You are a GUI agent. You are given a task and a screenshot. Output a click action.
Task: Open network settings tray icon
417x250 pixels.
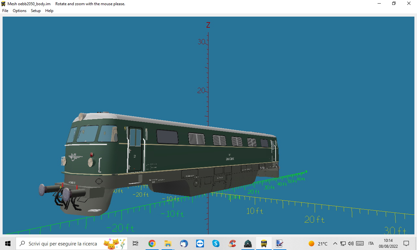(343, 243)
